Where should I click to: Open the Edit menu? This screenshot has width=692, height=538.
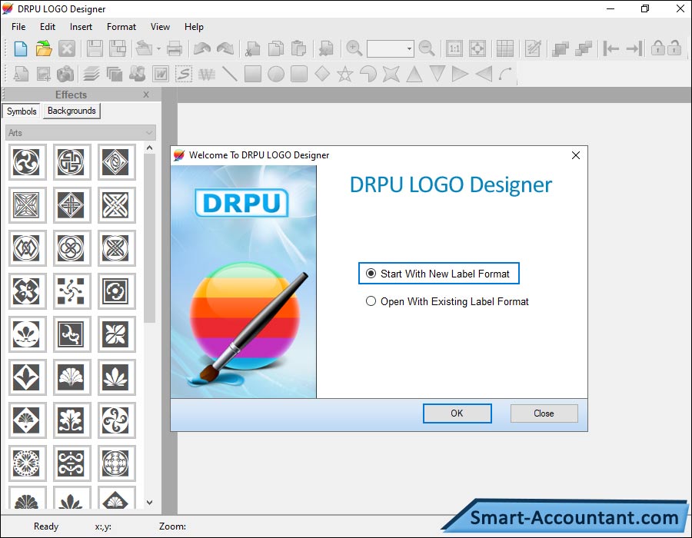click(x=47, y=27)
